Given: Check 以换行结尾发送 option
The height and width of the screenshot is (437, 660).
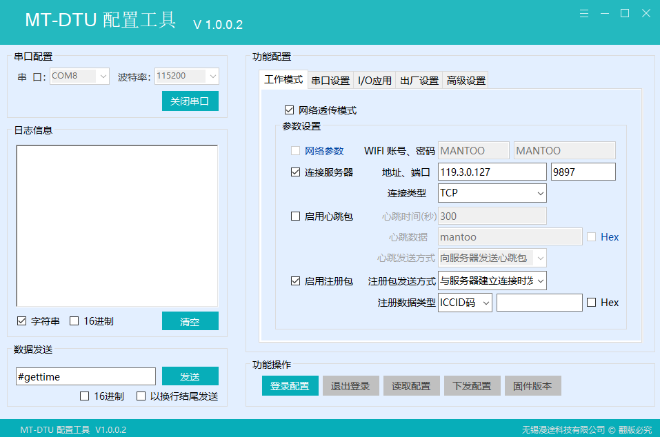Looking at the screenshot, I should 141,396.
